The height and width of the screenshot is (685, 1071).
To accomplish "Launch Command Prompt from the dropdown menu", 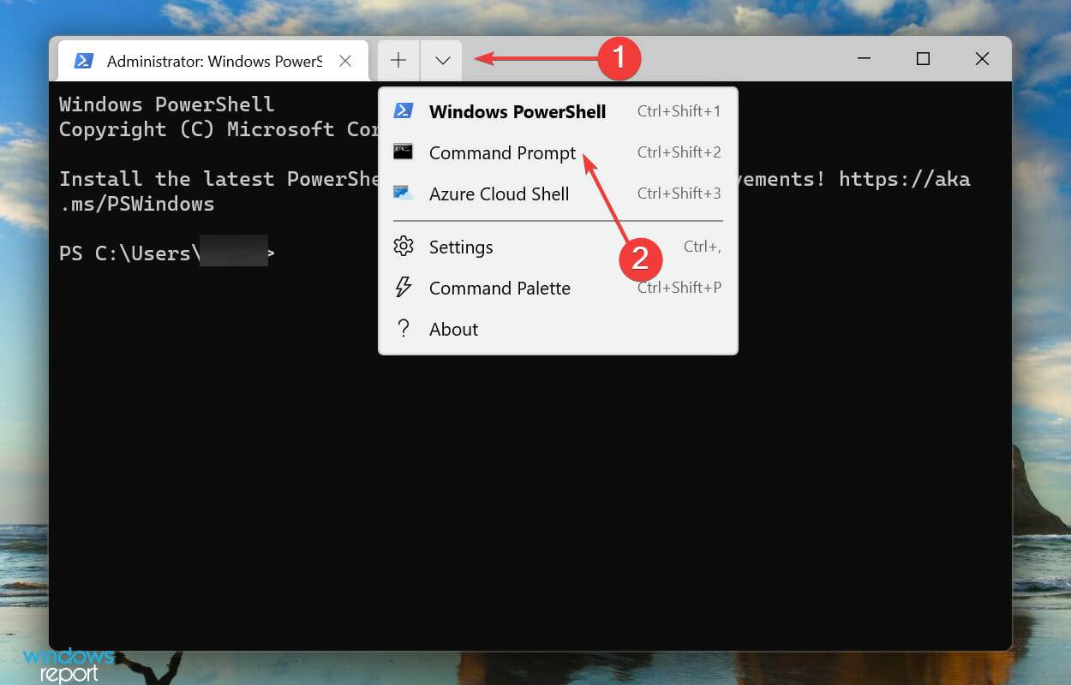I will point(502,152).
